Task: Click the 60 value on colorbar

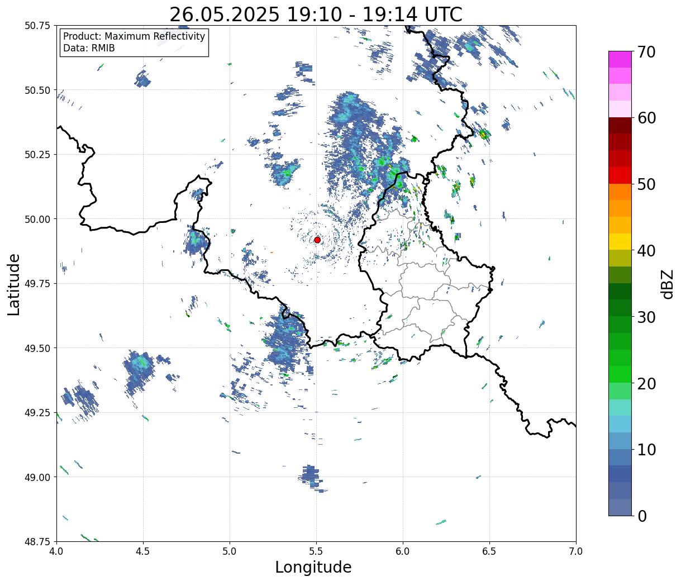Action: tap(646, 118)
